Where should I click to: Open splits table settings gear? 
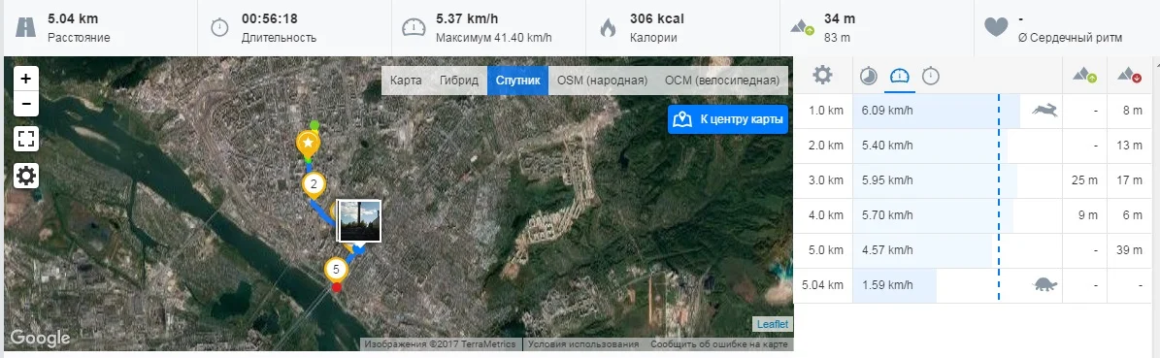coord(822,75)
